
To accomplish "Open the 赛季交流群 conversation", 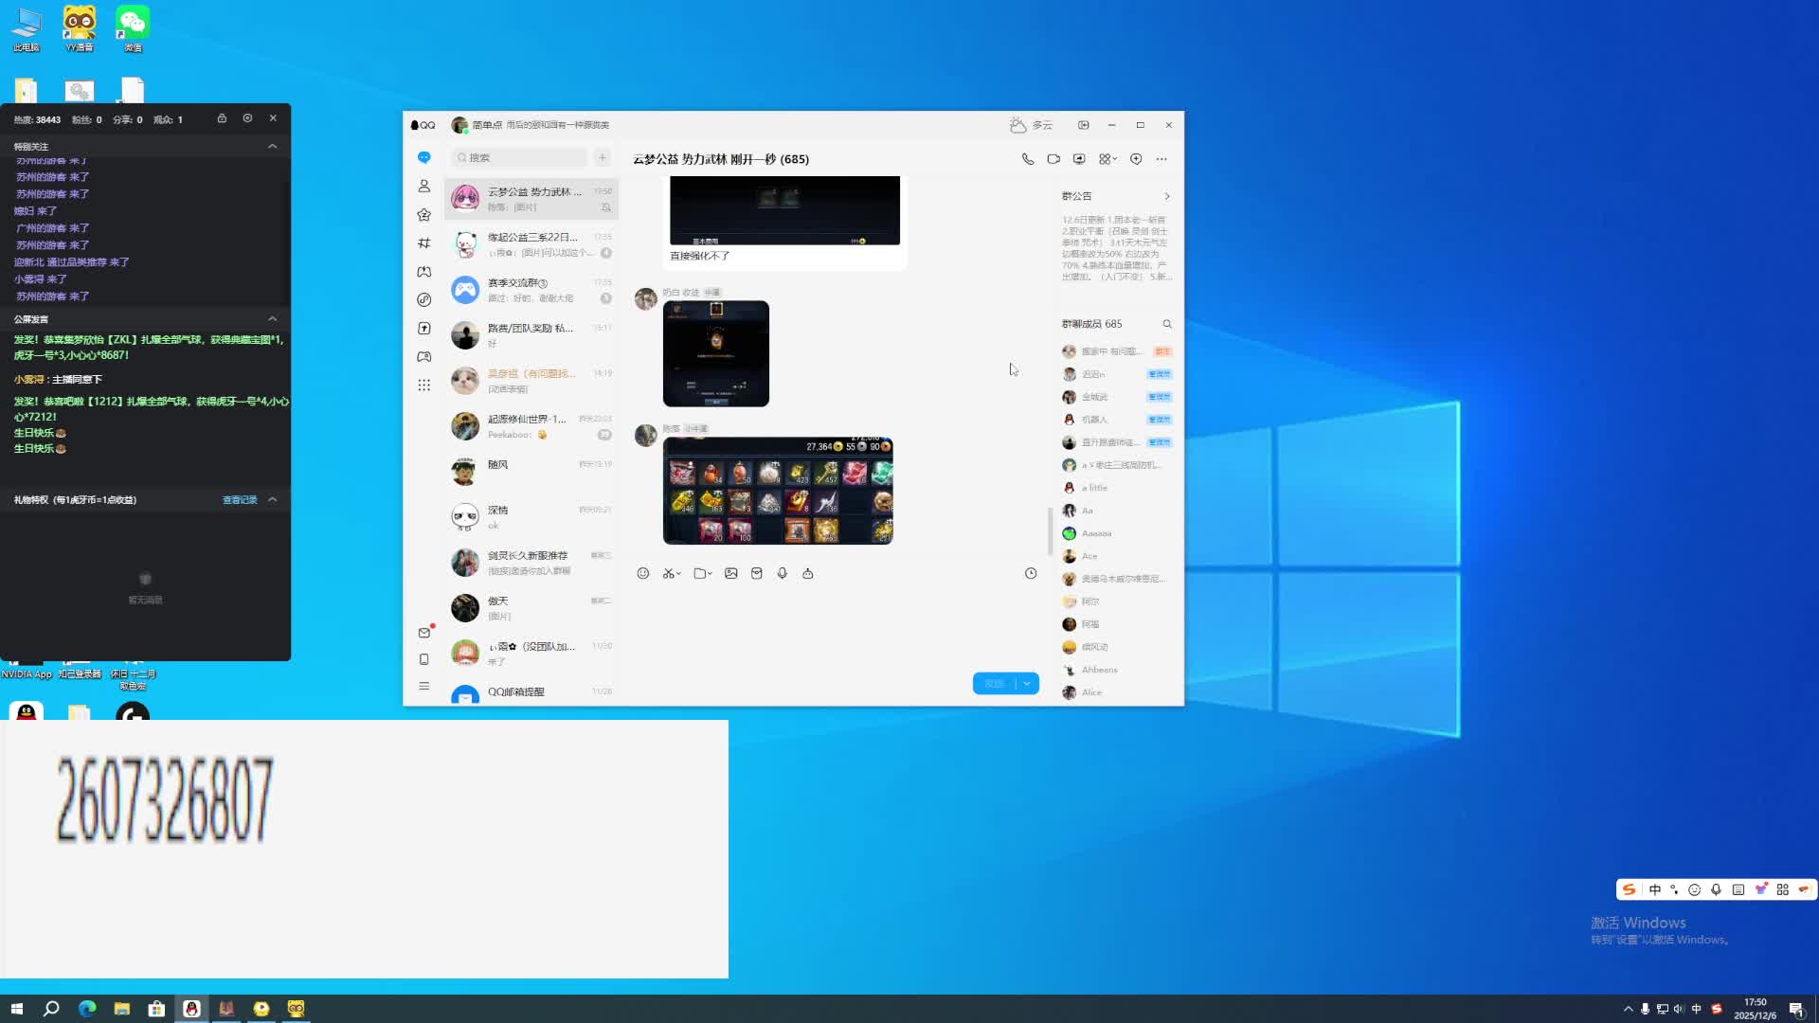I will coord(531,290).
